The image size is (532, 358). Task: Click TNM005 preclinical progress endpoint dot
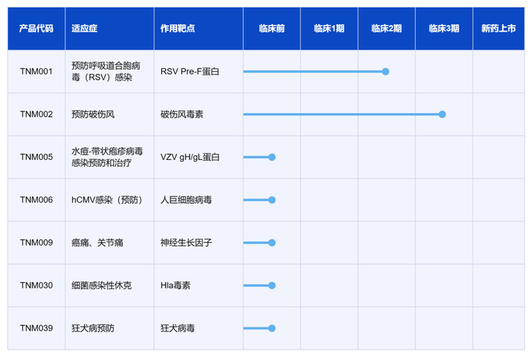pyautogui.click(x=272, y=157)
